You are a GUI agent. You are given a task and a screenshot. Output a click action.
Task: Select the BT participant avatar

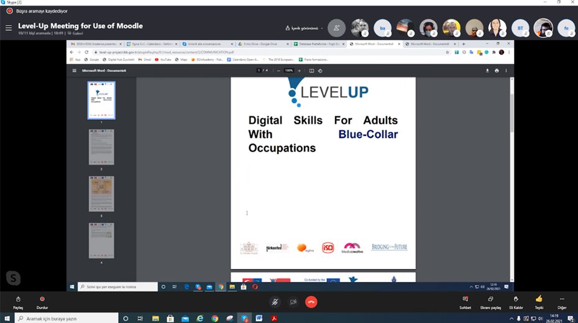520,28
